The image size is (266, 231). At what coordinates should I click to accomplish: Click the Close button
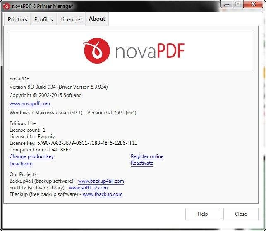point(241,214)
